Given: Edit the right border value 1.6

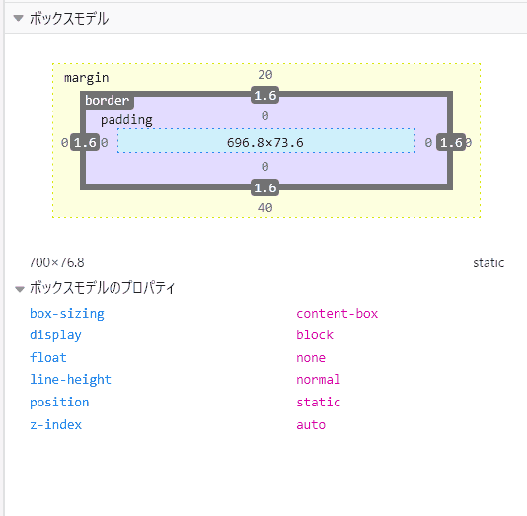Looking at the screenshot, I should pyautogui.click(x=451, y=143).
